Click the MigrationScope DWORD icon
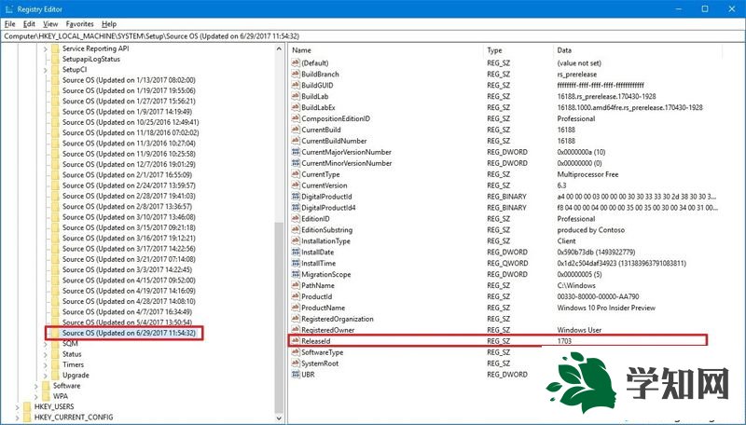The image size is (746, 425). (x=296, y=274)
